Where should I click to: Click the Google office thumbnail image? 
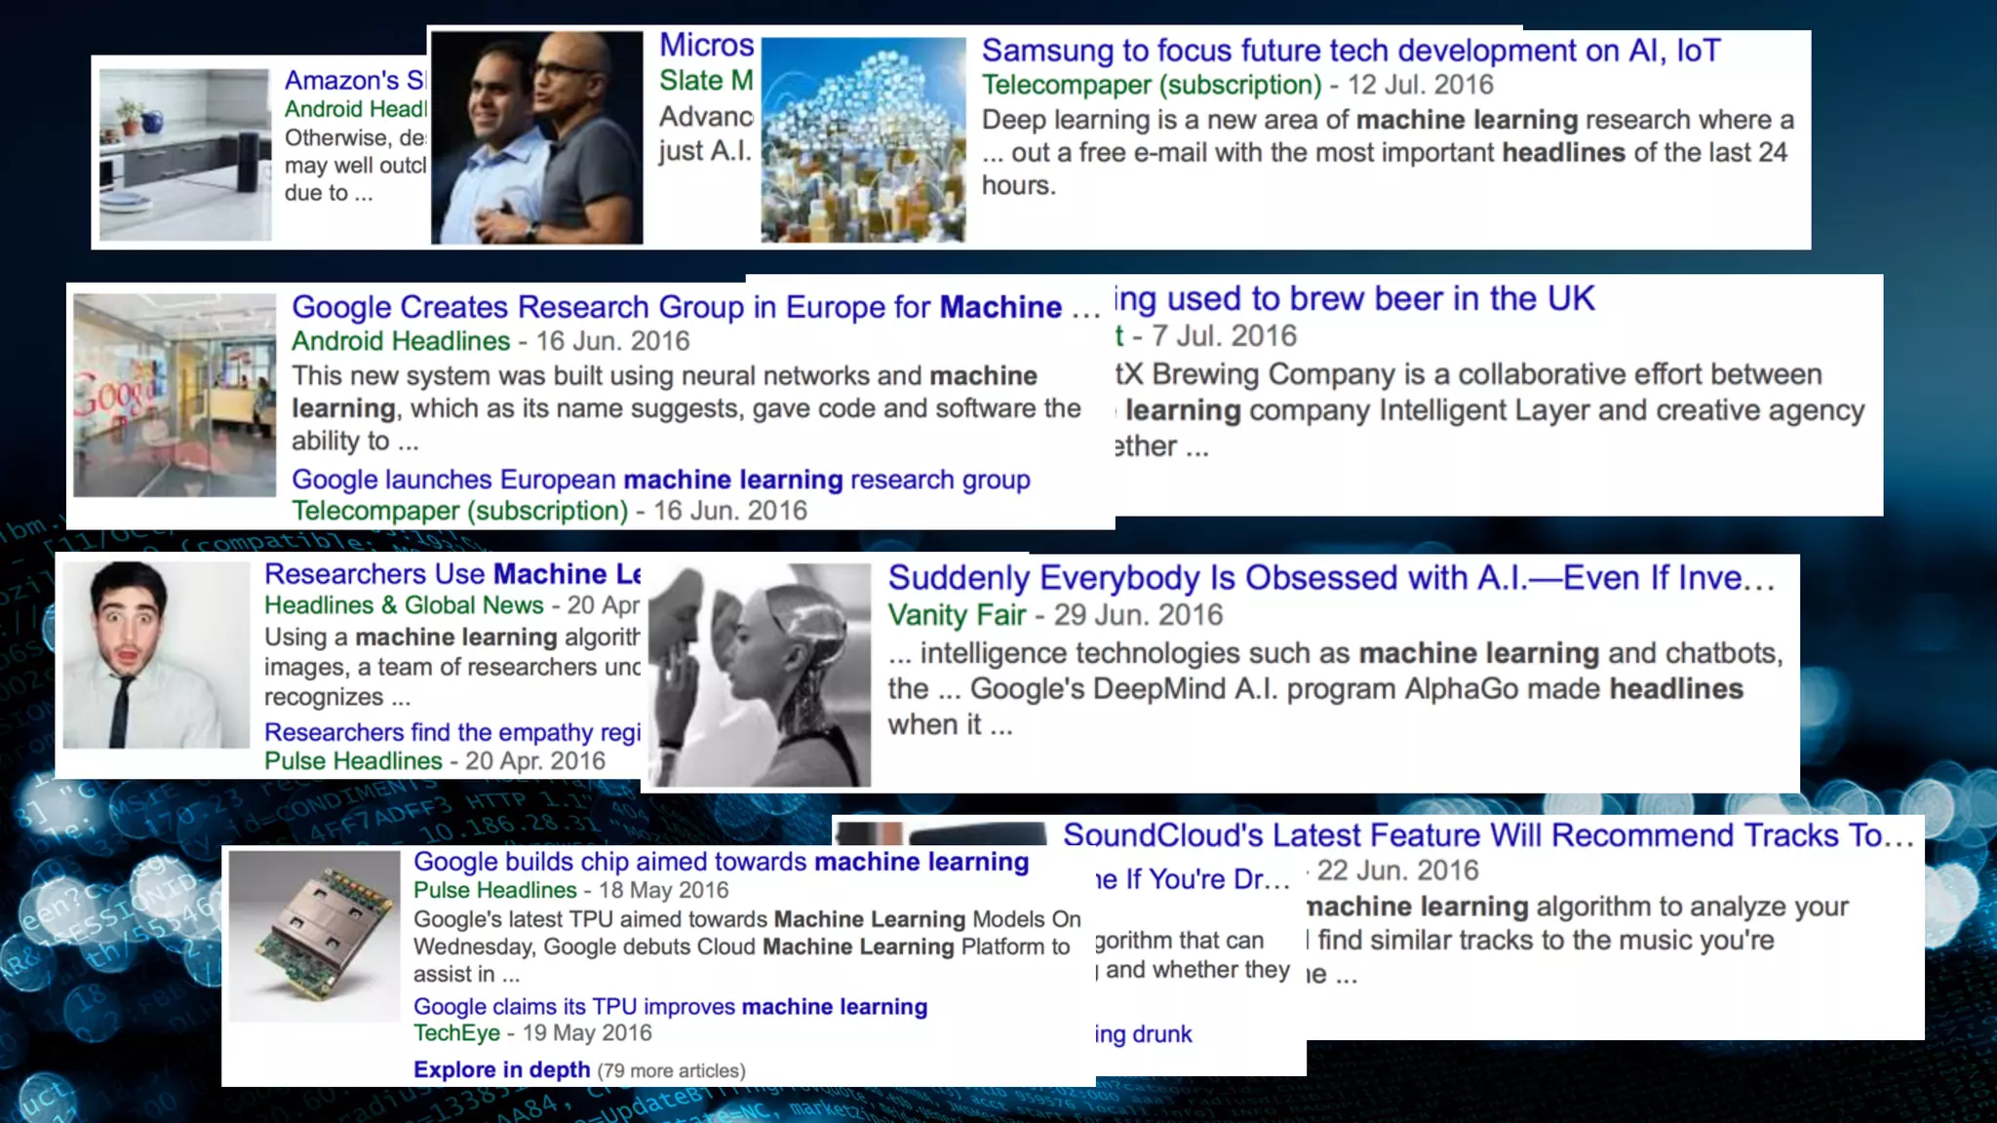(175, 395)
